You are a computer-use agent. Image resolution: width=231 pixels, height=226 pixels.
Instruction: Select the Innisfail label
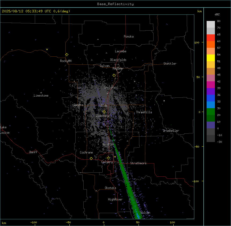111,88
